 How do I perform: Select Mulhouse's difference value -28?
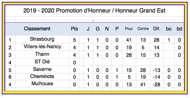(x=157, y=84)
